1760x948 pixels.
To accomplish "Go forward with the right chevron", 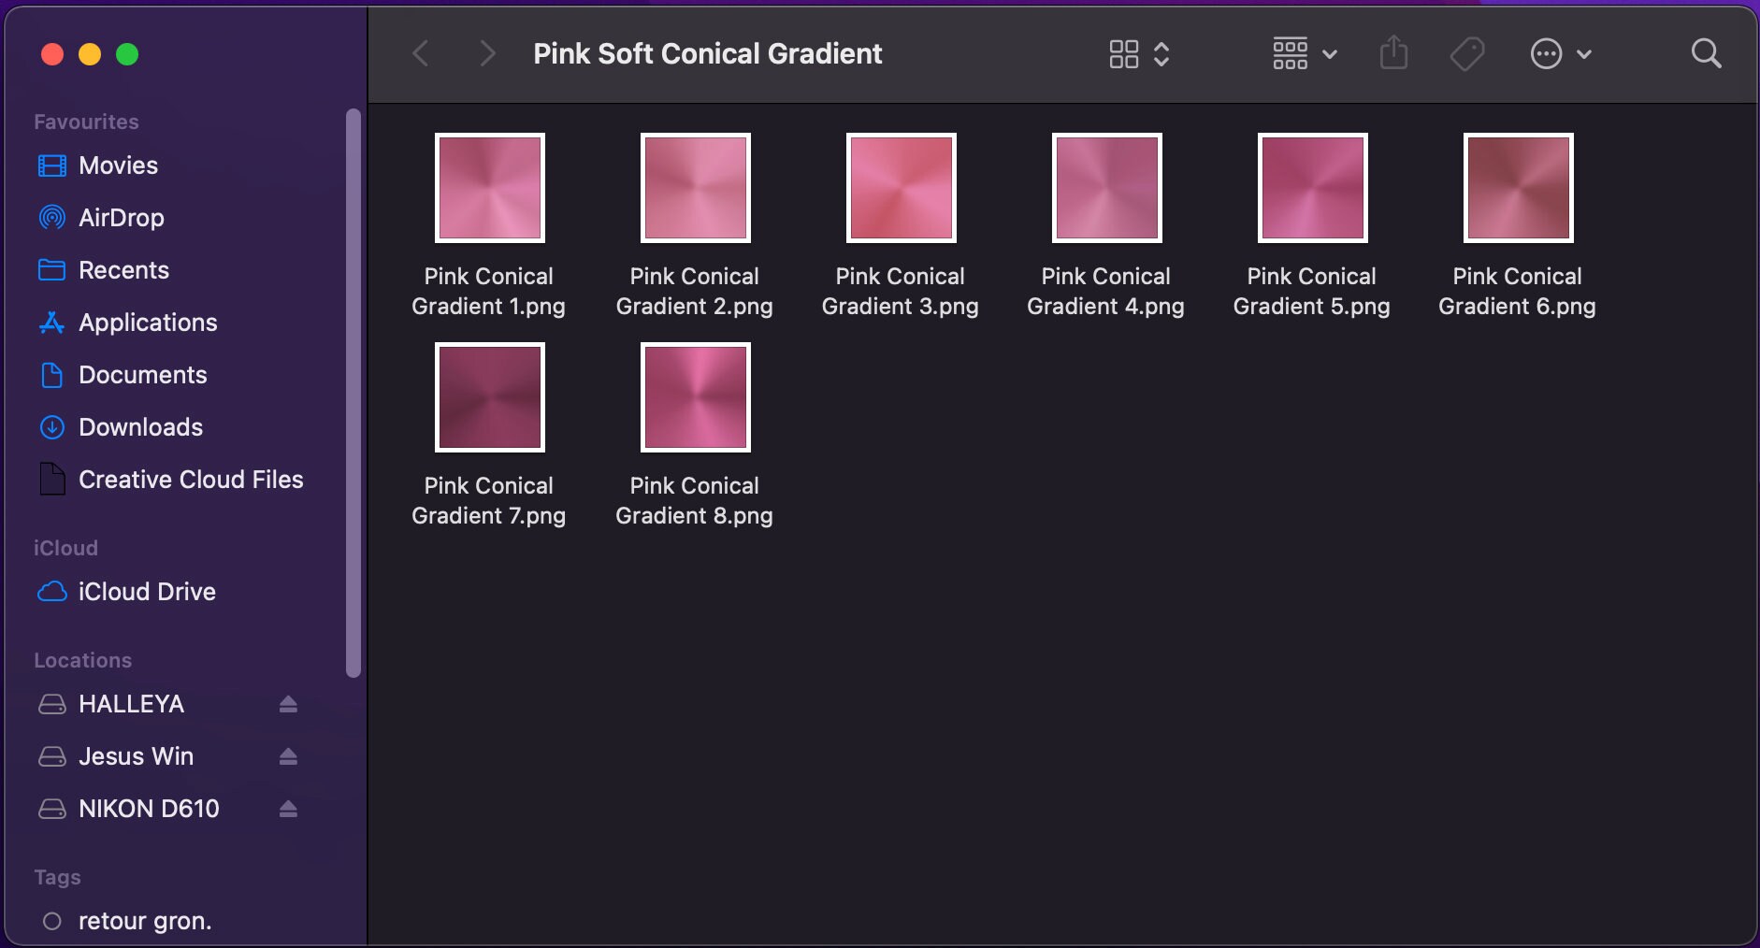I will (x=486, y=53).
